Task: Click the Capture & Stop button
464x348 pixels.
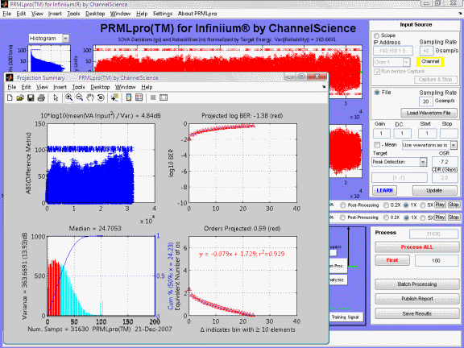Action: point(435,80)
